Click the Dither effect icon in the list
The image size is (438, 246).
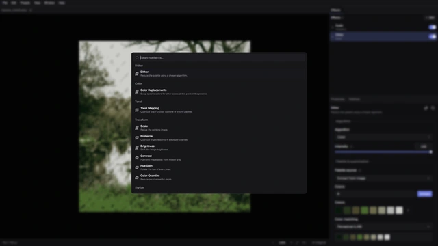click(137, 74)
